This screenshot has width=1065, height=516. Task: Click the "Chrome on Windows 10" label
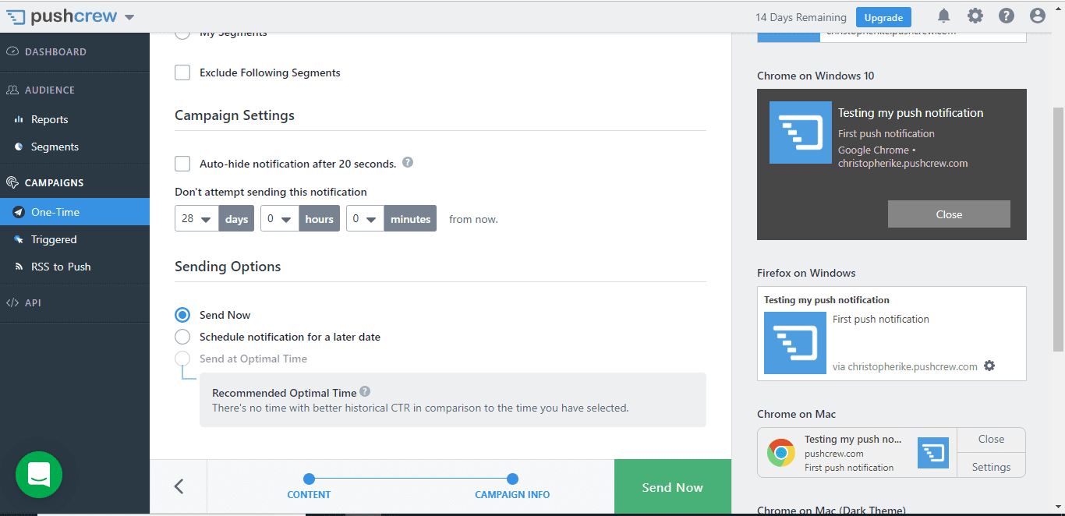pos(816,76)
